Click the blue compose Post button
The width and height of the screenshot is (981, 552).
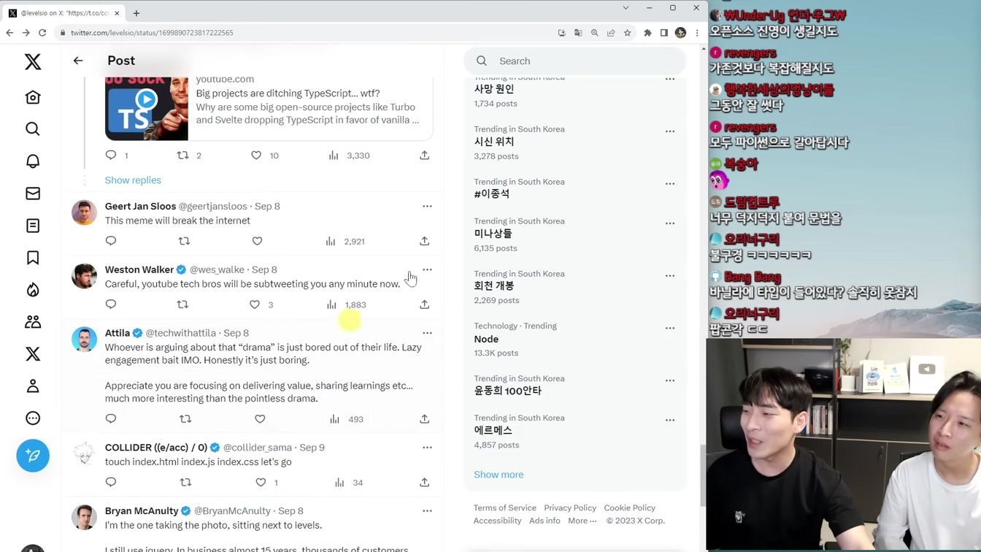click(33, 456)
